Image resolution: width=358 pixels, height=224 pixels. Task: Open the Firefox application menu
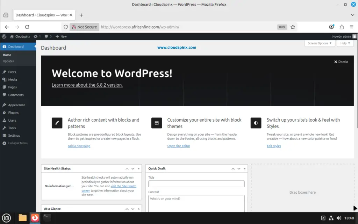(351, 27)
